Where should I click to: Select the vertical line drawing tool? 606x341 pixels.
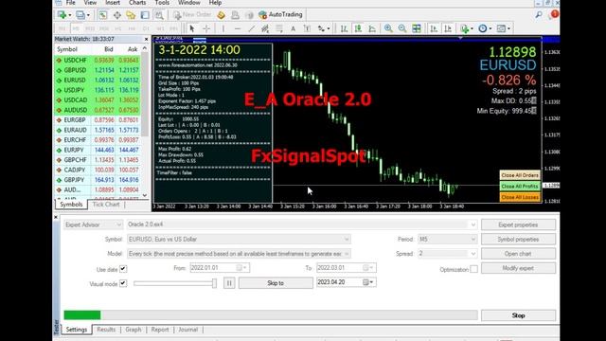[x=223, y=28]
